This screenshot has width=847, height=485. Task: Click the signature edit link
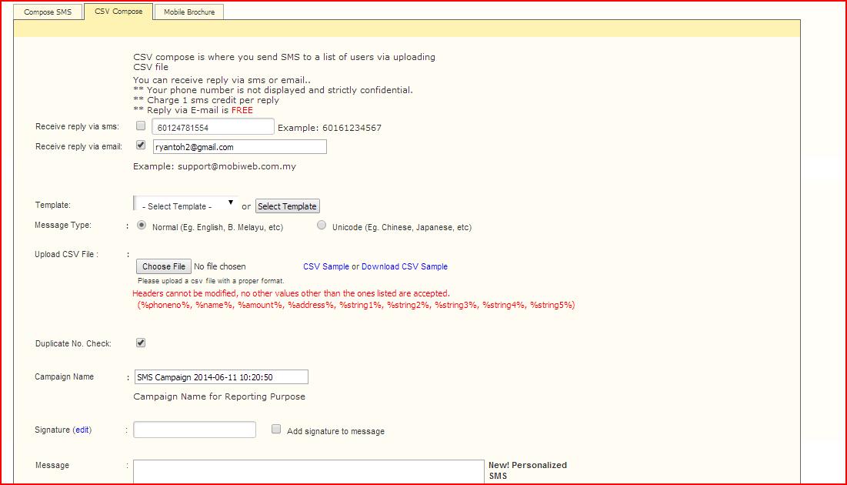(x=82, y=430)
